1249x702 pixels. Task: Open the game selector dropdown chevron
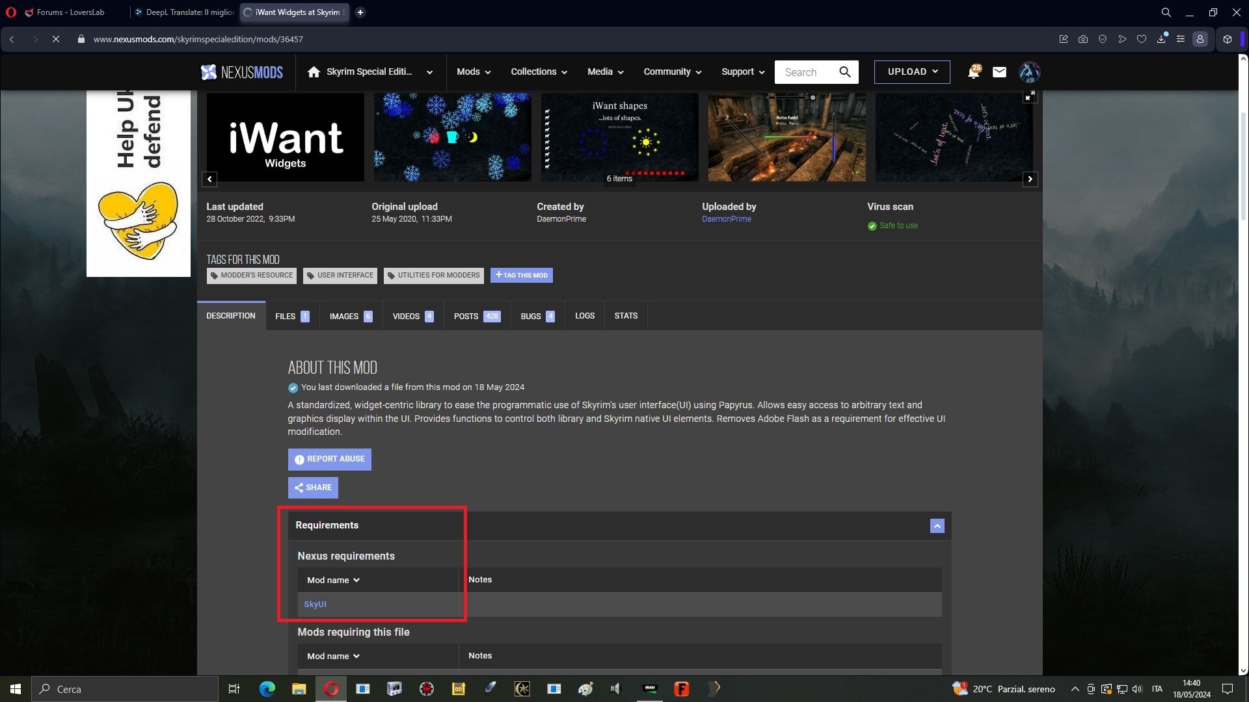[x=429, y=72]
